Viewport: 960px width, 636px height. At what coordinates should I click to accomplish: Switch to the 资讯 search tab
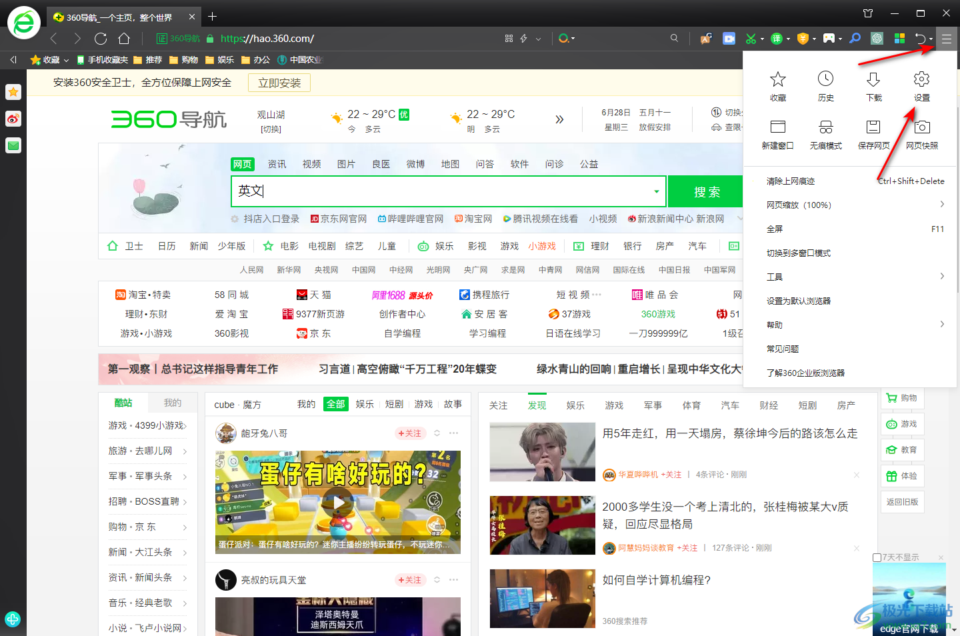point(277,164)
